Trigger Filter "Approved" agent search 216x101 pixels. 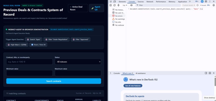[x=81, y=39]
